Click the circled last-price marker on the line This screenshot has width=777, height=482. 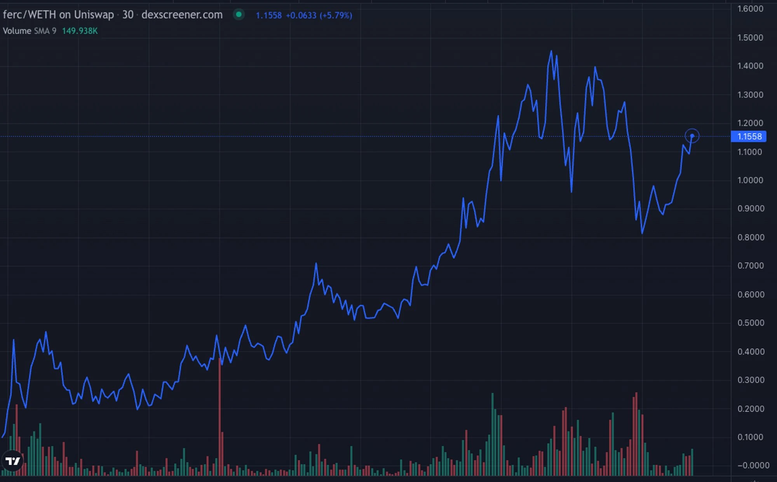click(x=692, y=136)
